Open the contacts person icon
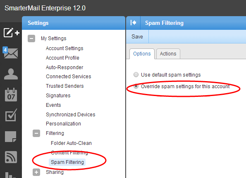This screenshot has width=246, height=178. coord(11,74)
